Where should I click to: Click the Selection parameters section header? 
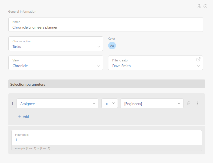[106, 84]
